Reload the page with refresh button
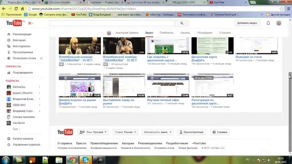Viewport: 292px width, 164px height. (16, 9)
